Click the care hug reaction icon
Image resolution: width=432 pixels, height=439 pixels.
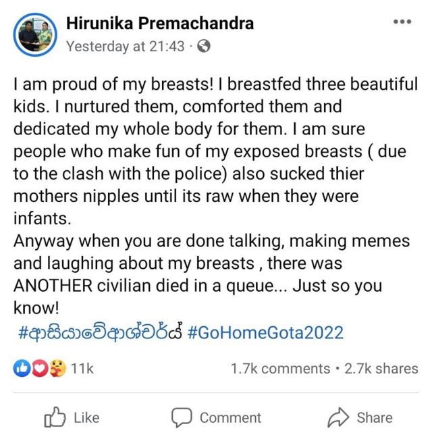point(53,369)
